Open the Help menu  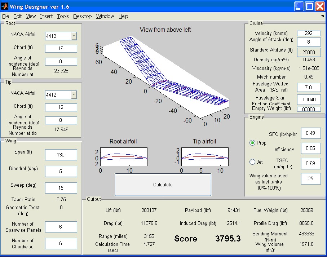123,16
